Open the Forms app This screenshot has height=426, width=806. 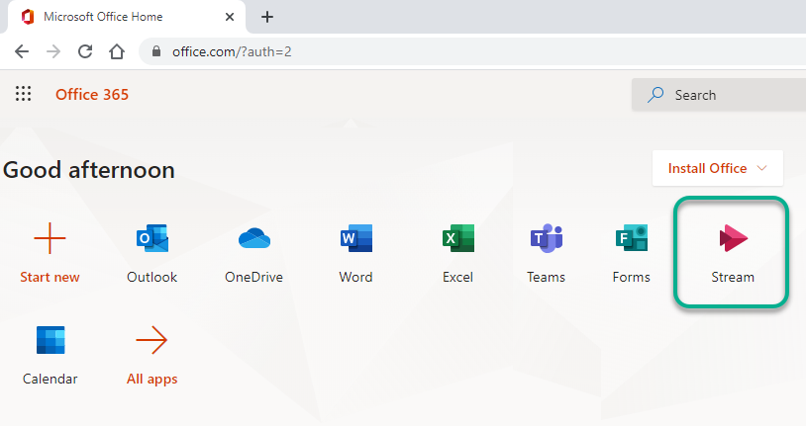(x=631, y=238)
